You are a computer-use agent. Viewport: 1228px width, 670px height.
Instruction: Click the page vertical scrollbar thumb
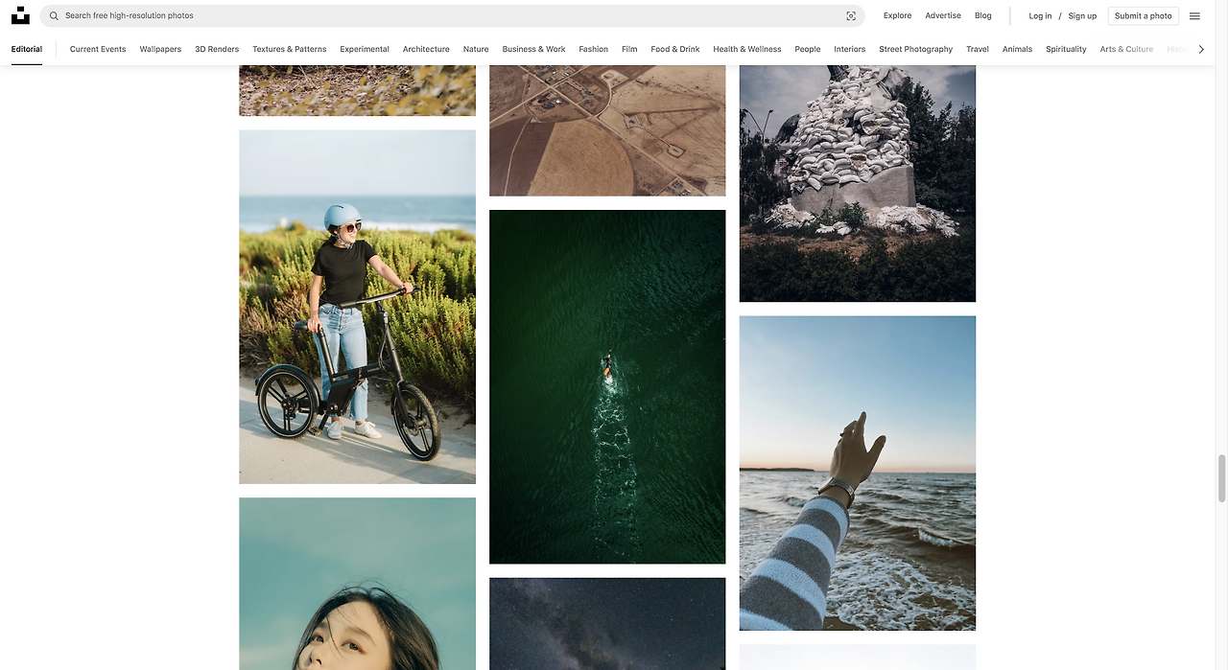(1221, 478)
